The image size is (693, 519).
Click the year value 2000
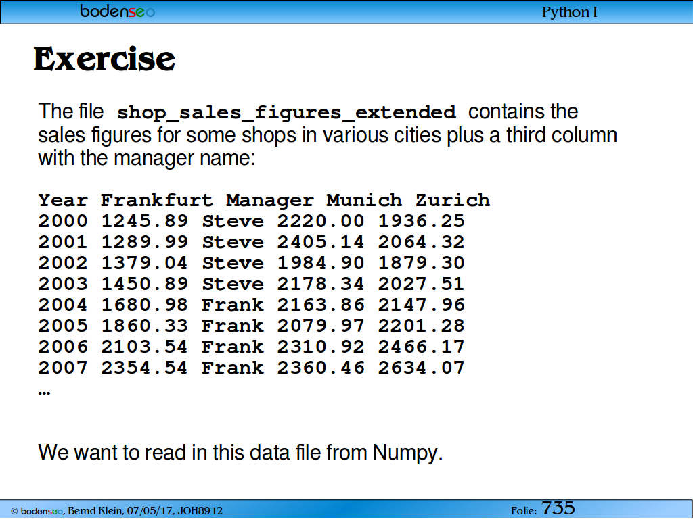click(63, 221)
